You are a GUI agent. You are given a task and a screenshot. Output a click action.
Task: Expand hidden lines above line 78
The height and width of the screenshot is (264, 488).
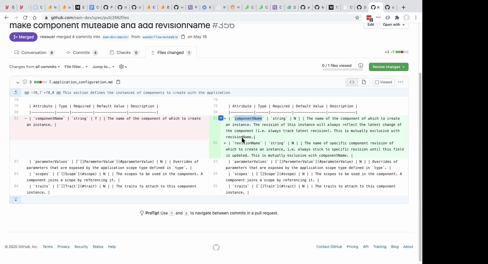[x=16, y=92]
